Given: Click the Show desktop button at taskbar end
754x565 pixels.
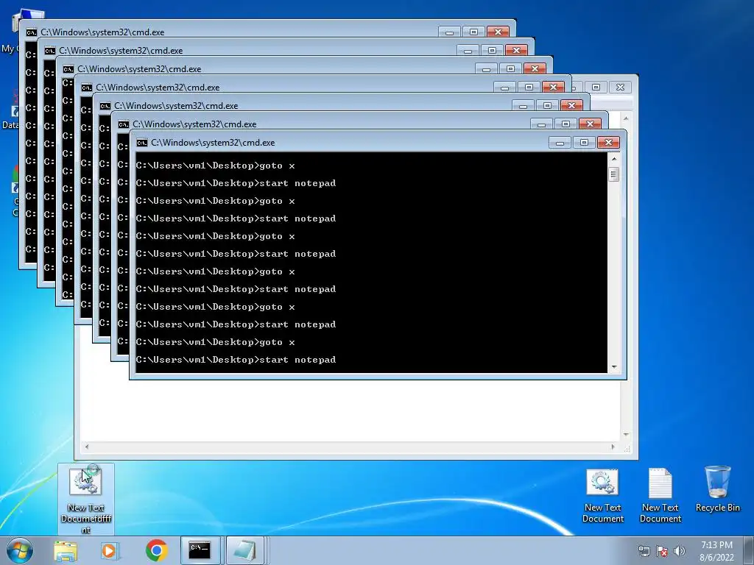Looking at the screenshot, I should pos(750,550).
